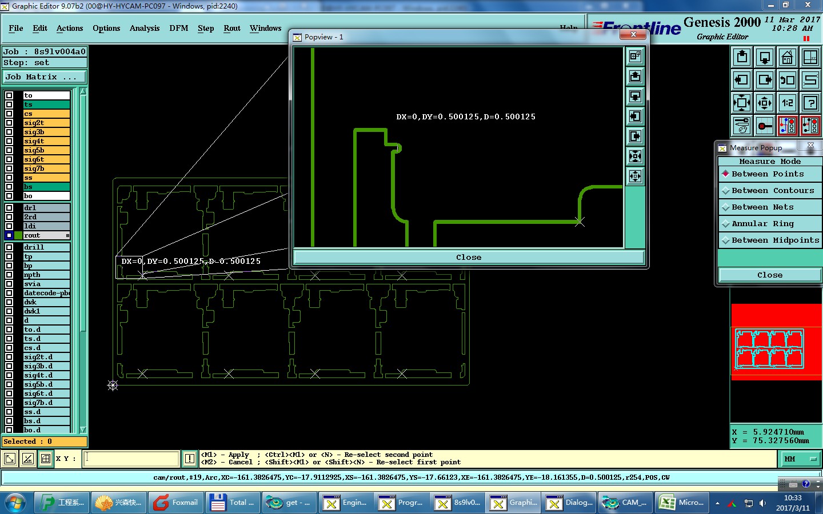Click the previous view (undo zoom) icon

pos(788,80)
